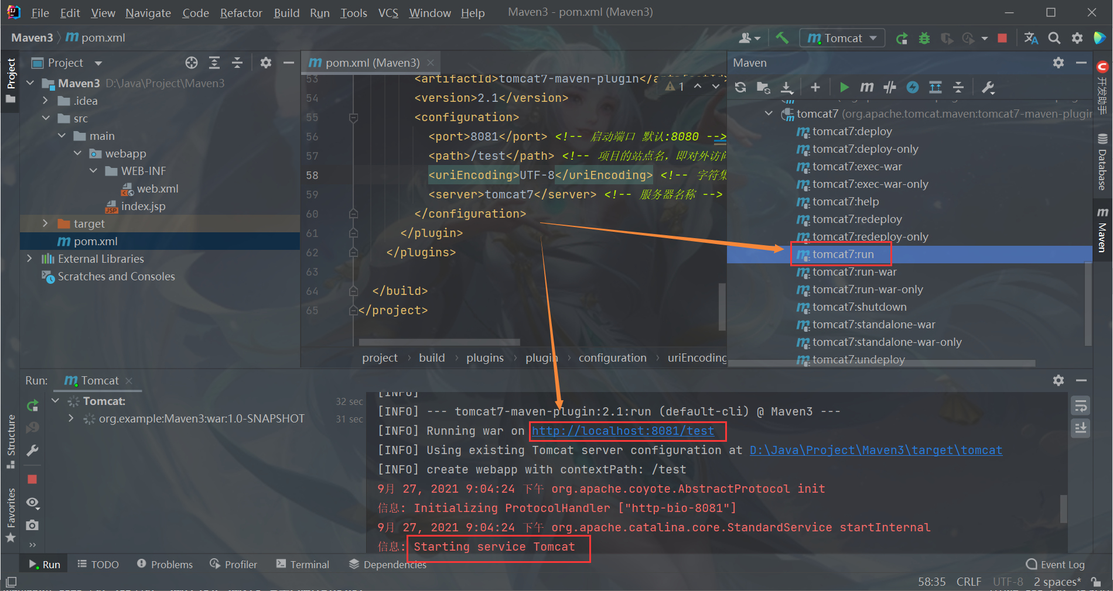Open Search Everywhere magnifier

point(1054,38)
